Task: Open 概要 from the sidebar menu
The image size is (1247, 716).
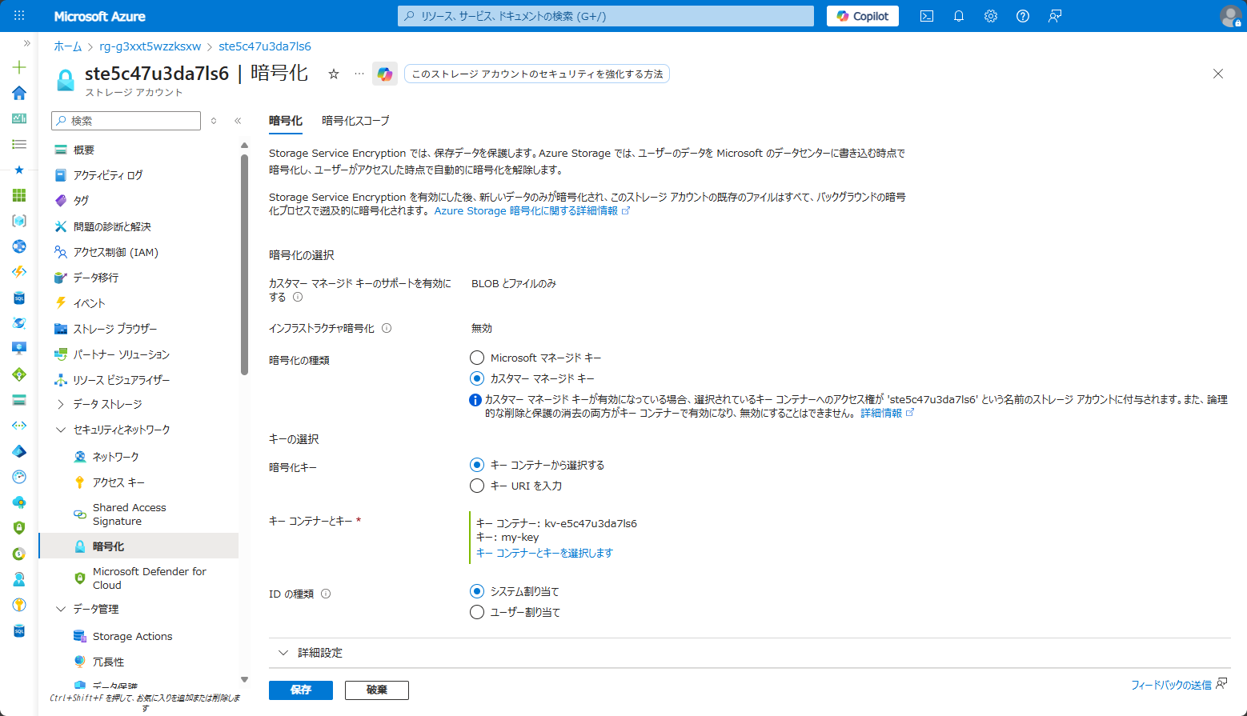Action: 83,149
